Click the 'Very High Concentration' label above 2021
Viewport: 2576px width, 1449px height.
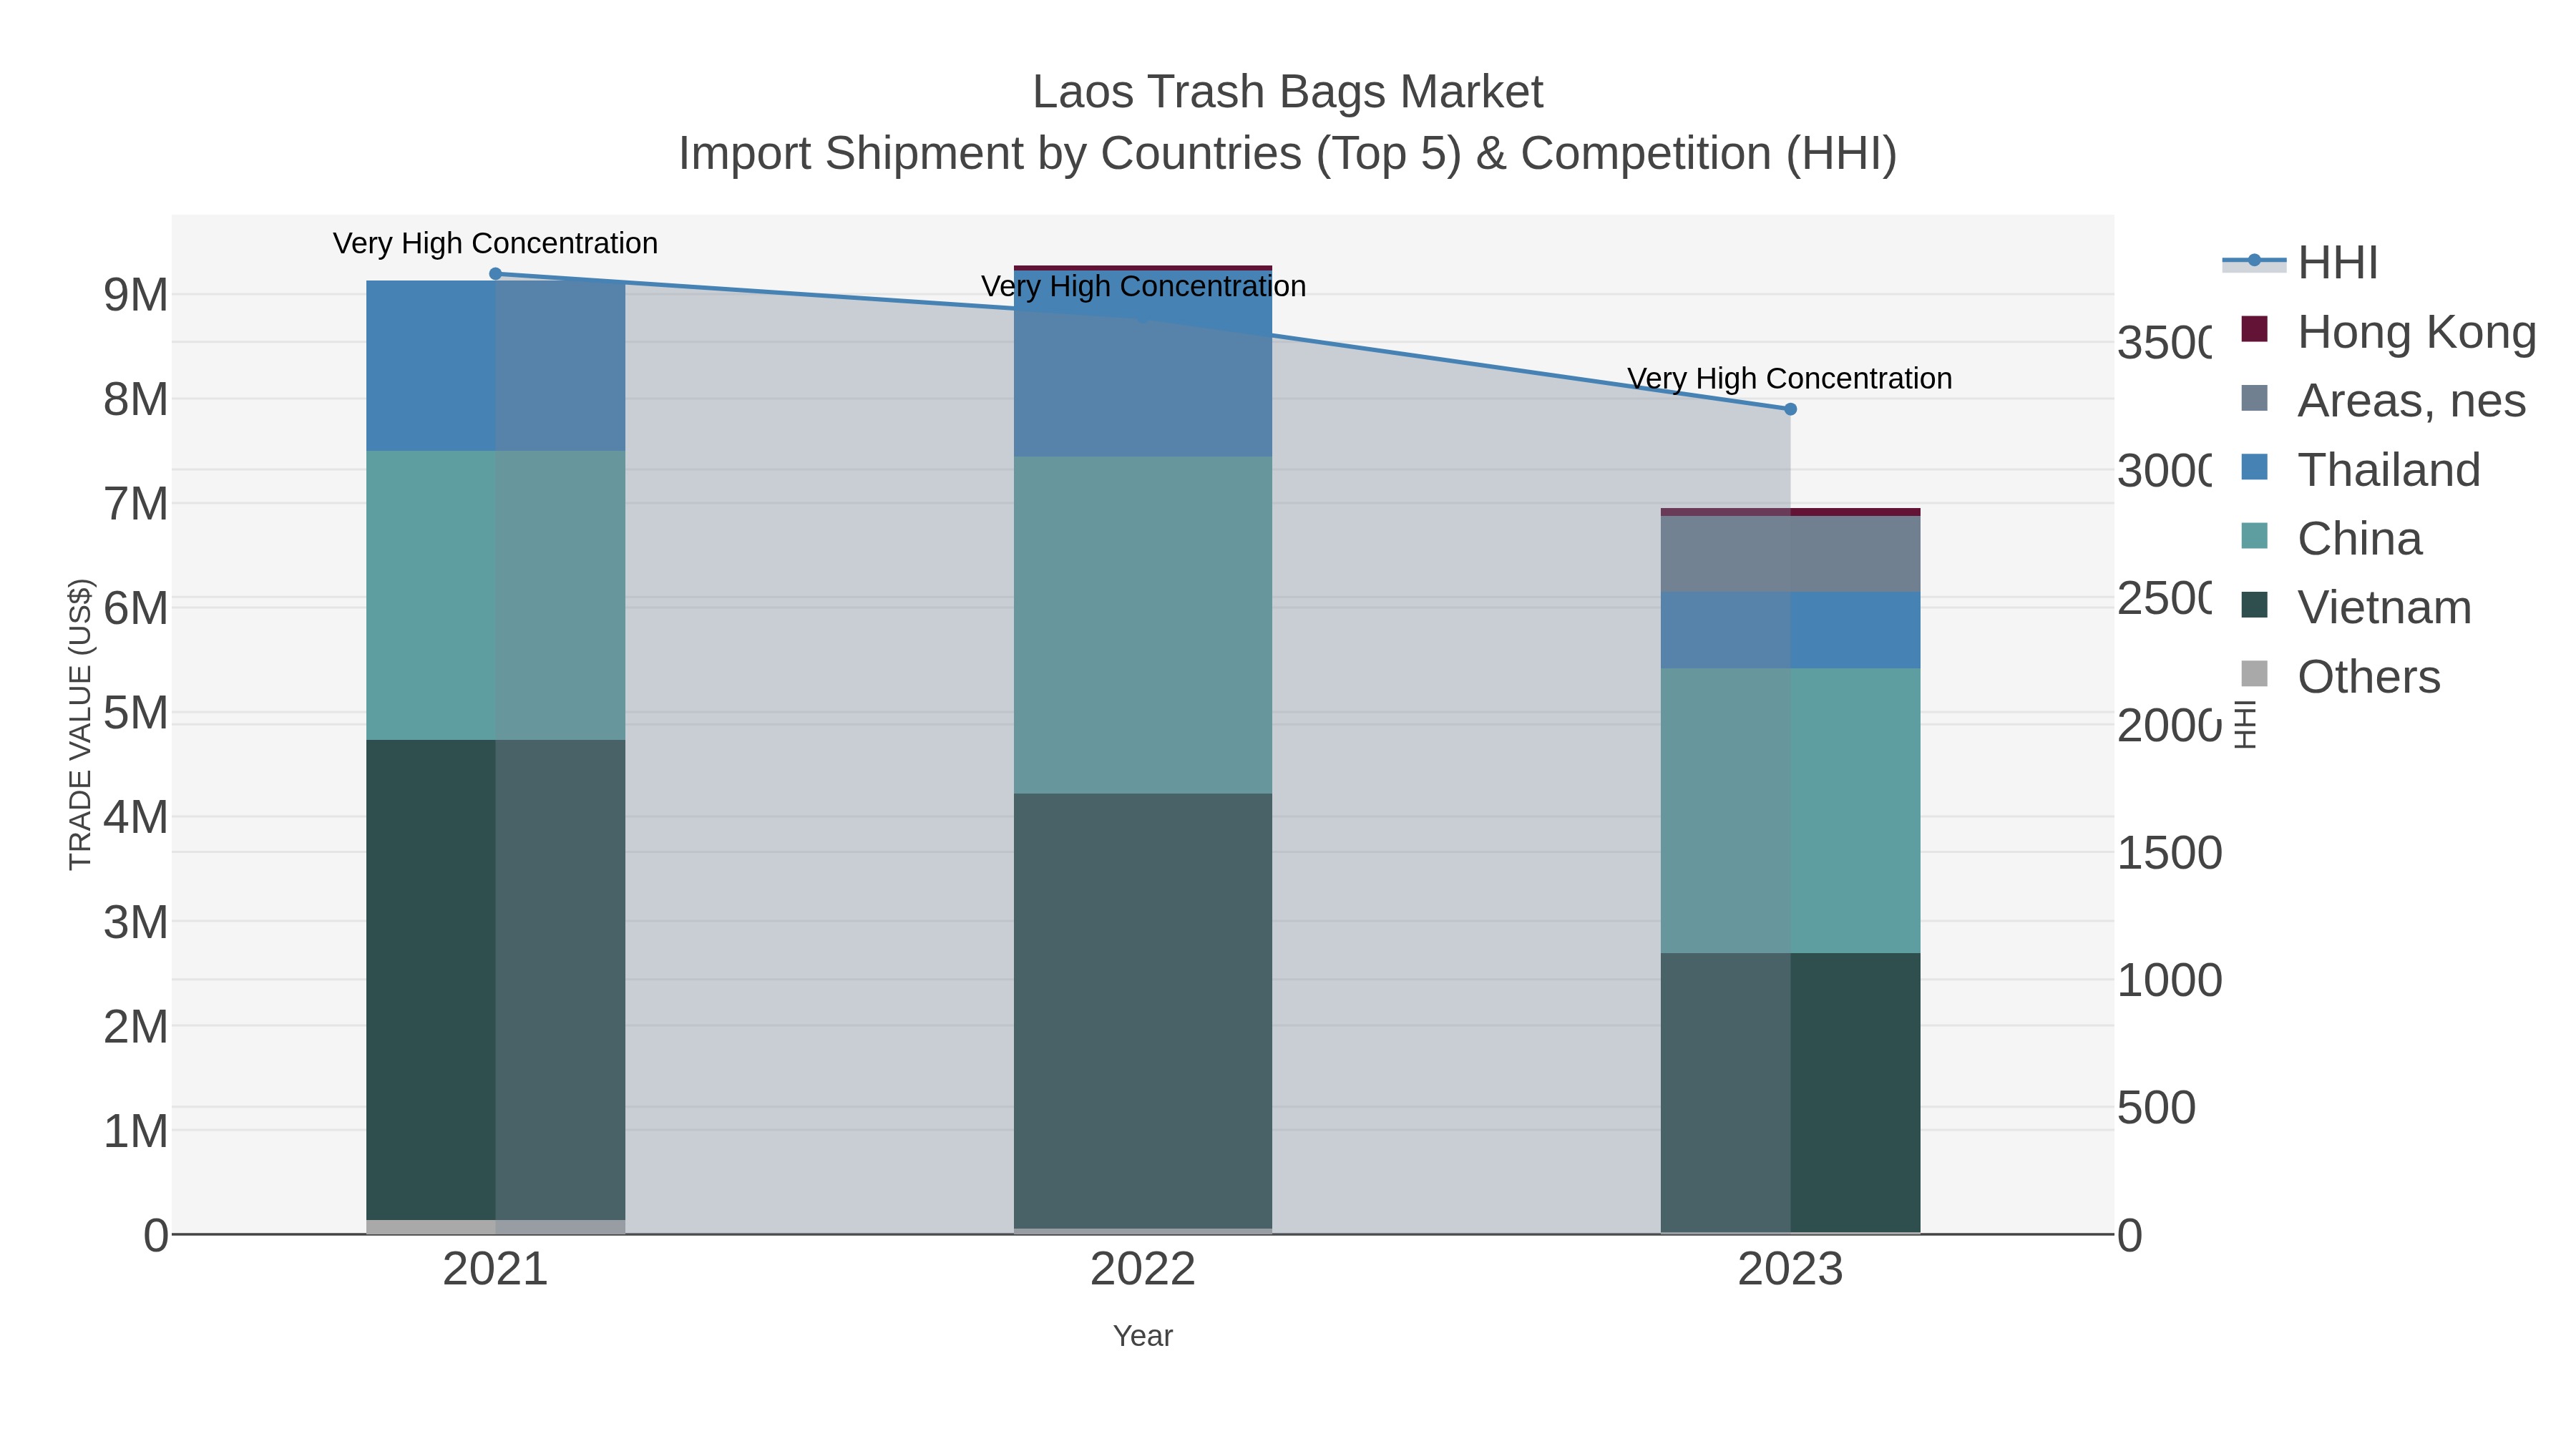pyautogui.click(x=495, y=243)
